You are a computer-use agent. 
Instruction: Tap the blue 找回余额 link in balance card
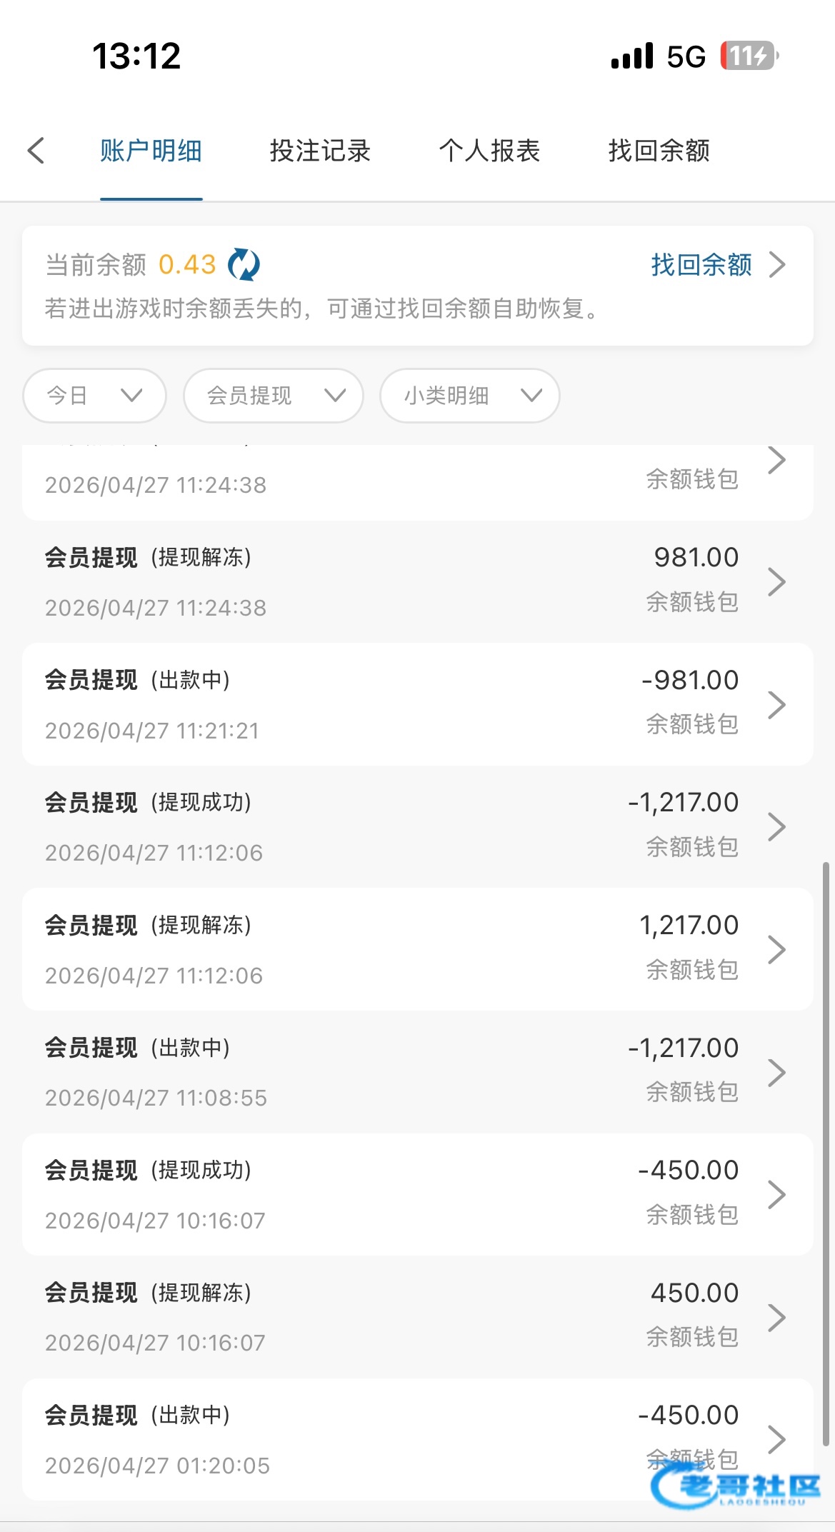701,264
